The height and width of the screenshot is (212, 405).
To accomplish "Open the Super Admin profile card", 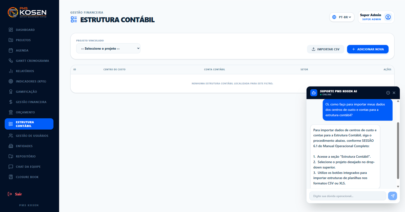I will coord(376,17).
